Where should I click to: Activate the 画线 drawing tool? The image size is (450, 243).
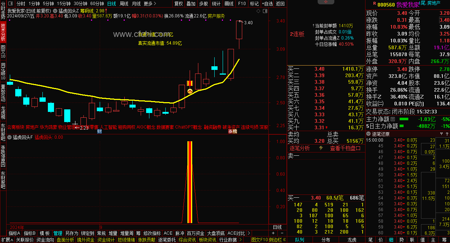229,4
